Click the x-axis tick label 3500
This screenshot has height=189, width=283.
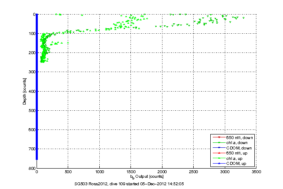[x=256, y=172]
